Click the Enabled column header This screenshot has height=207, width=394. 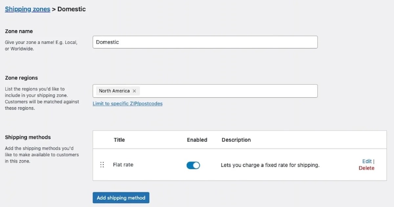coord(197,140)
